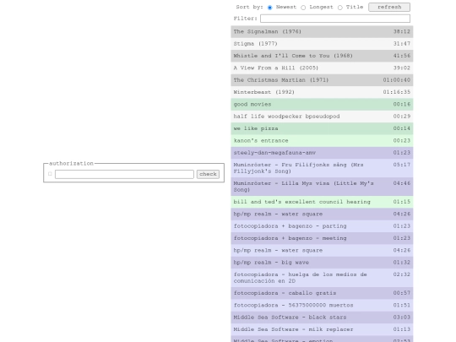The image size is (456, 342).
Task: Click the refresh button
Action: pyautogui.click(x=389, y=7)
